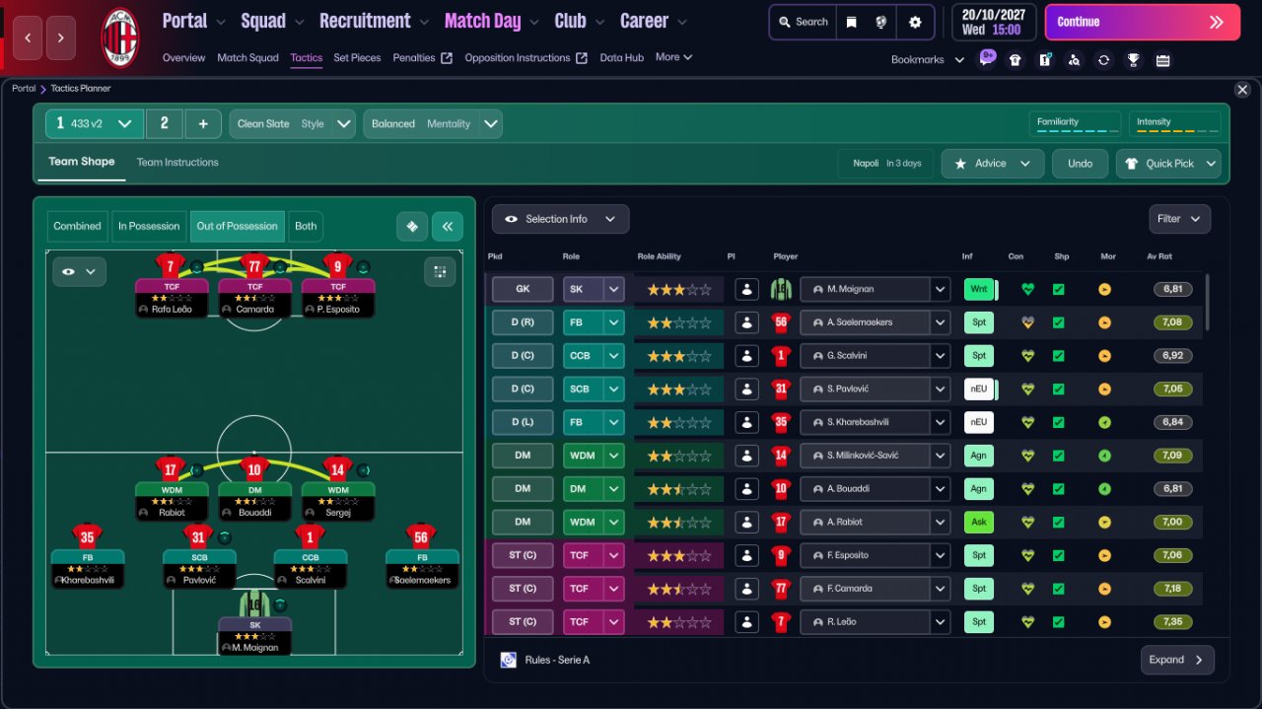1262x709 pixels.
Task: Click the alert note bookmark icon
Action: [x=1045, y=60]
